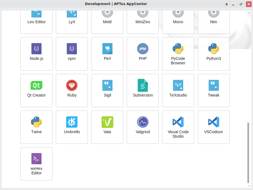
Task: Click the MiniZinc label
Action: point(143,22)
